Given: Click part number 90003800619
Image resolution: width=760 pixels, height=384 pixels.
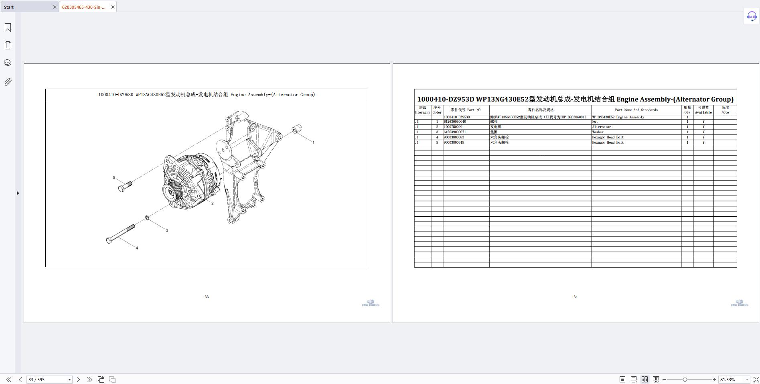Looking at the screenshot, I should 454,142.
